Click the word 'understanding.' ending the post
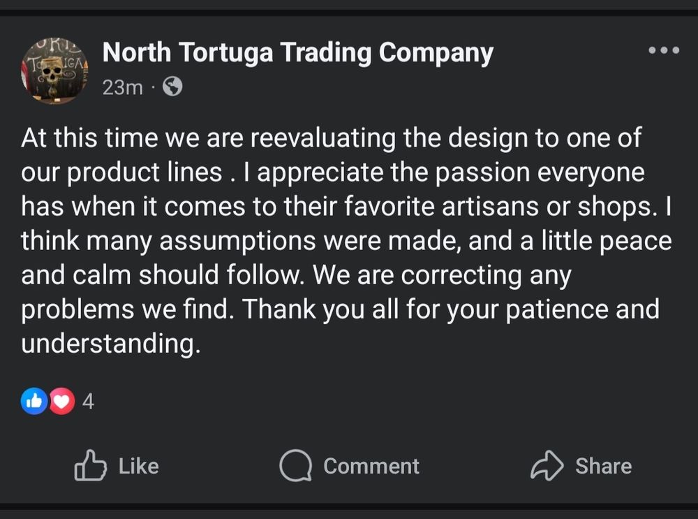Screen dimensions: 698x519 point(111,344)
